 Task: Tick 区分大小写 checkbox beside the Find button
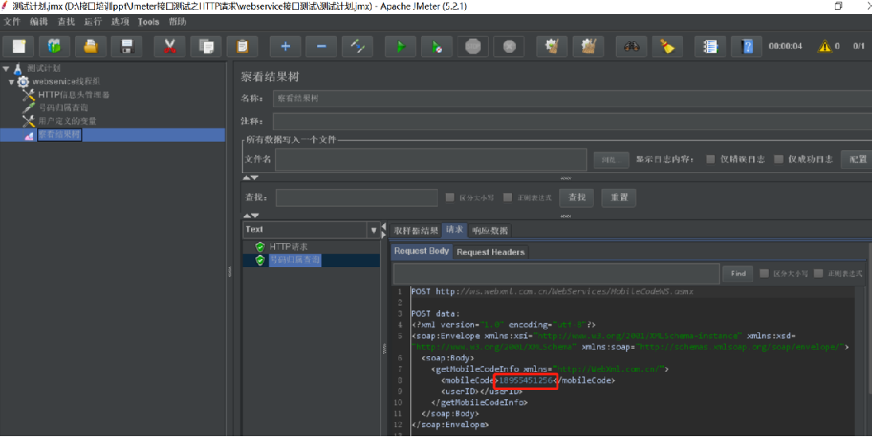pos(764,273)
